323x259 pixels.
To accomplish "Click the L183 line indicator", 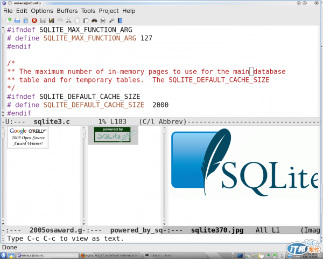I will (118, 121).
